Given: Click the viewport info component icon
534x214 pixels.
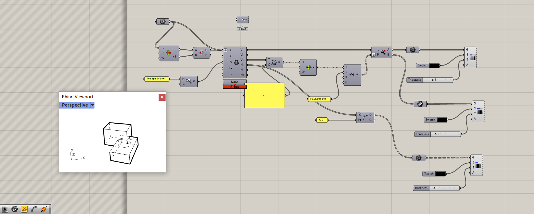Looking at the screenshot, I should 189,81.
